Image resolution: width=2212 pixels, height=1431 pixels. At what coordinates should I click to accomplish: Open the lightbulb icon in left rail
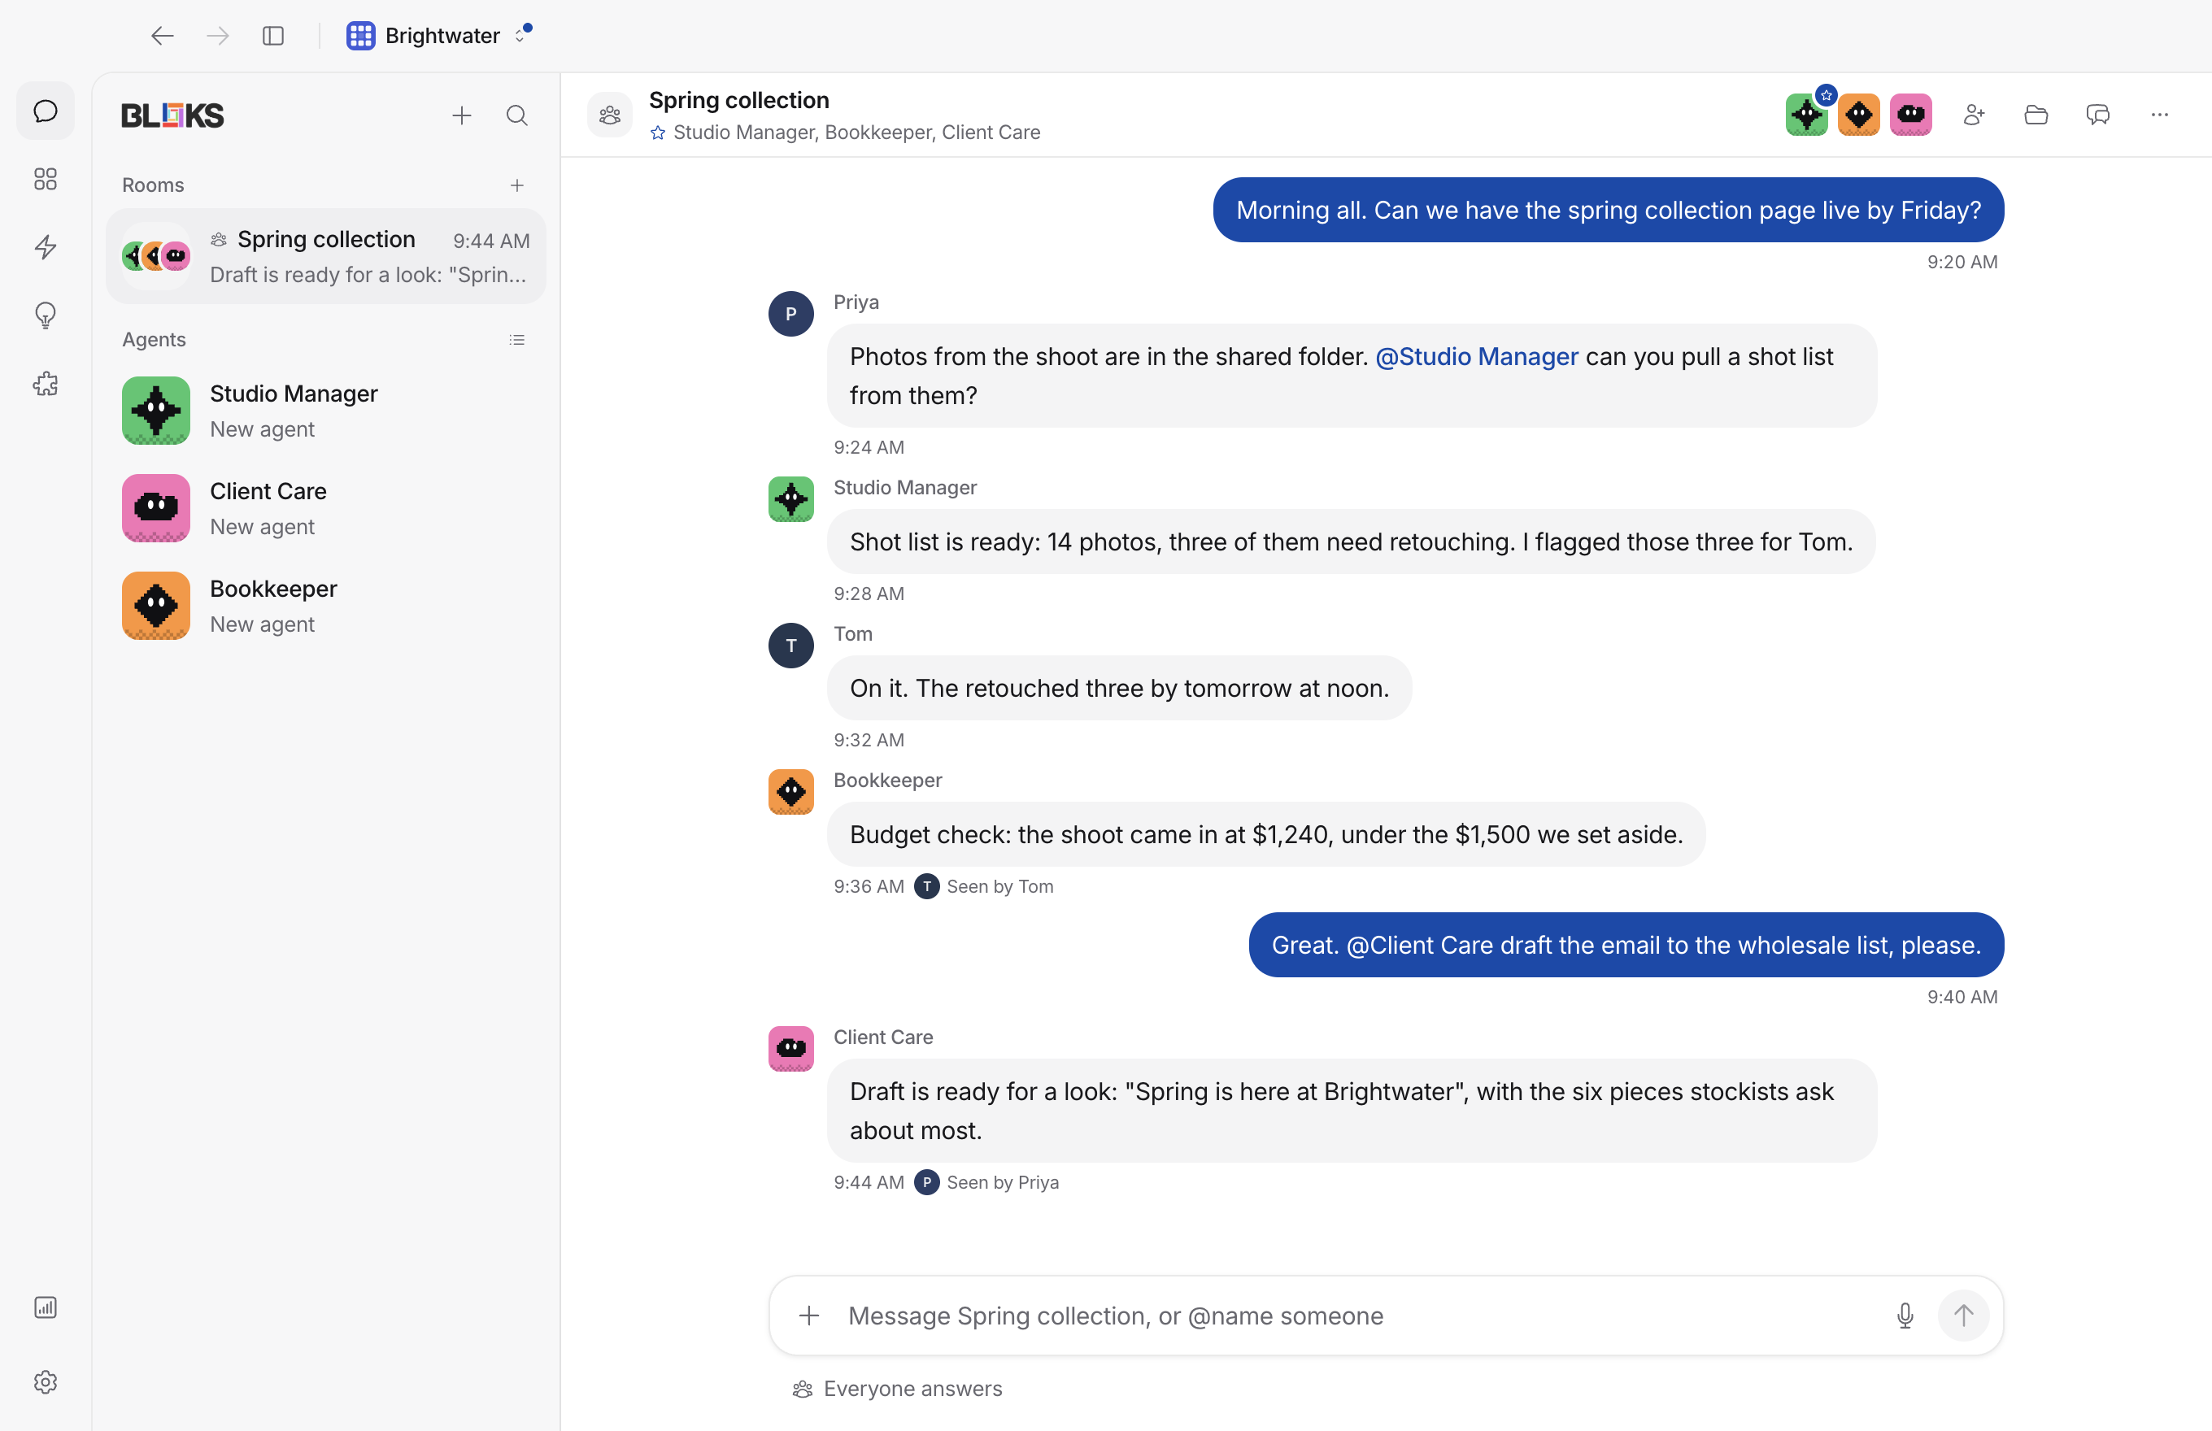pyautogui.click(x=46, y=316)
